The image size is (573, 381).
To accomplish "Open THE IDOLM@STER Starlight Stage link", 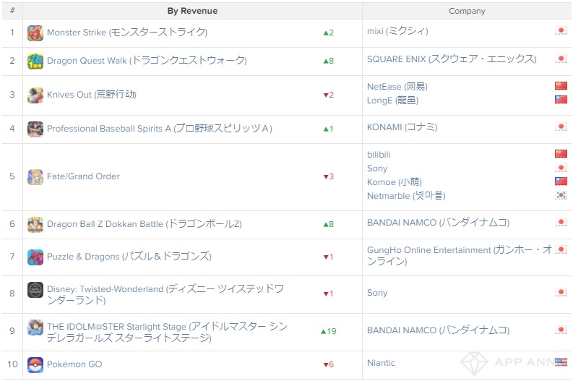I will point(167,332).
